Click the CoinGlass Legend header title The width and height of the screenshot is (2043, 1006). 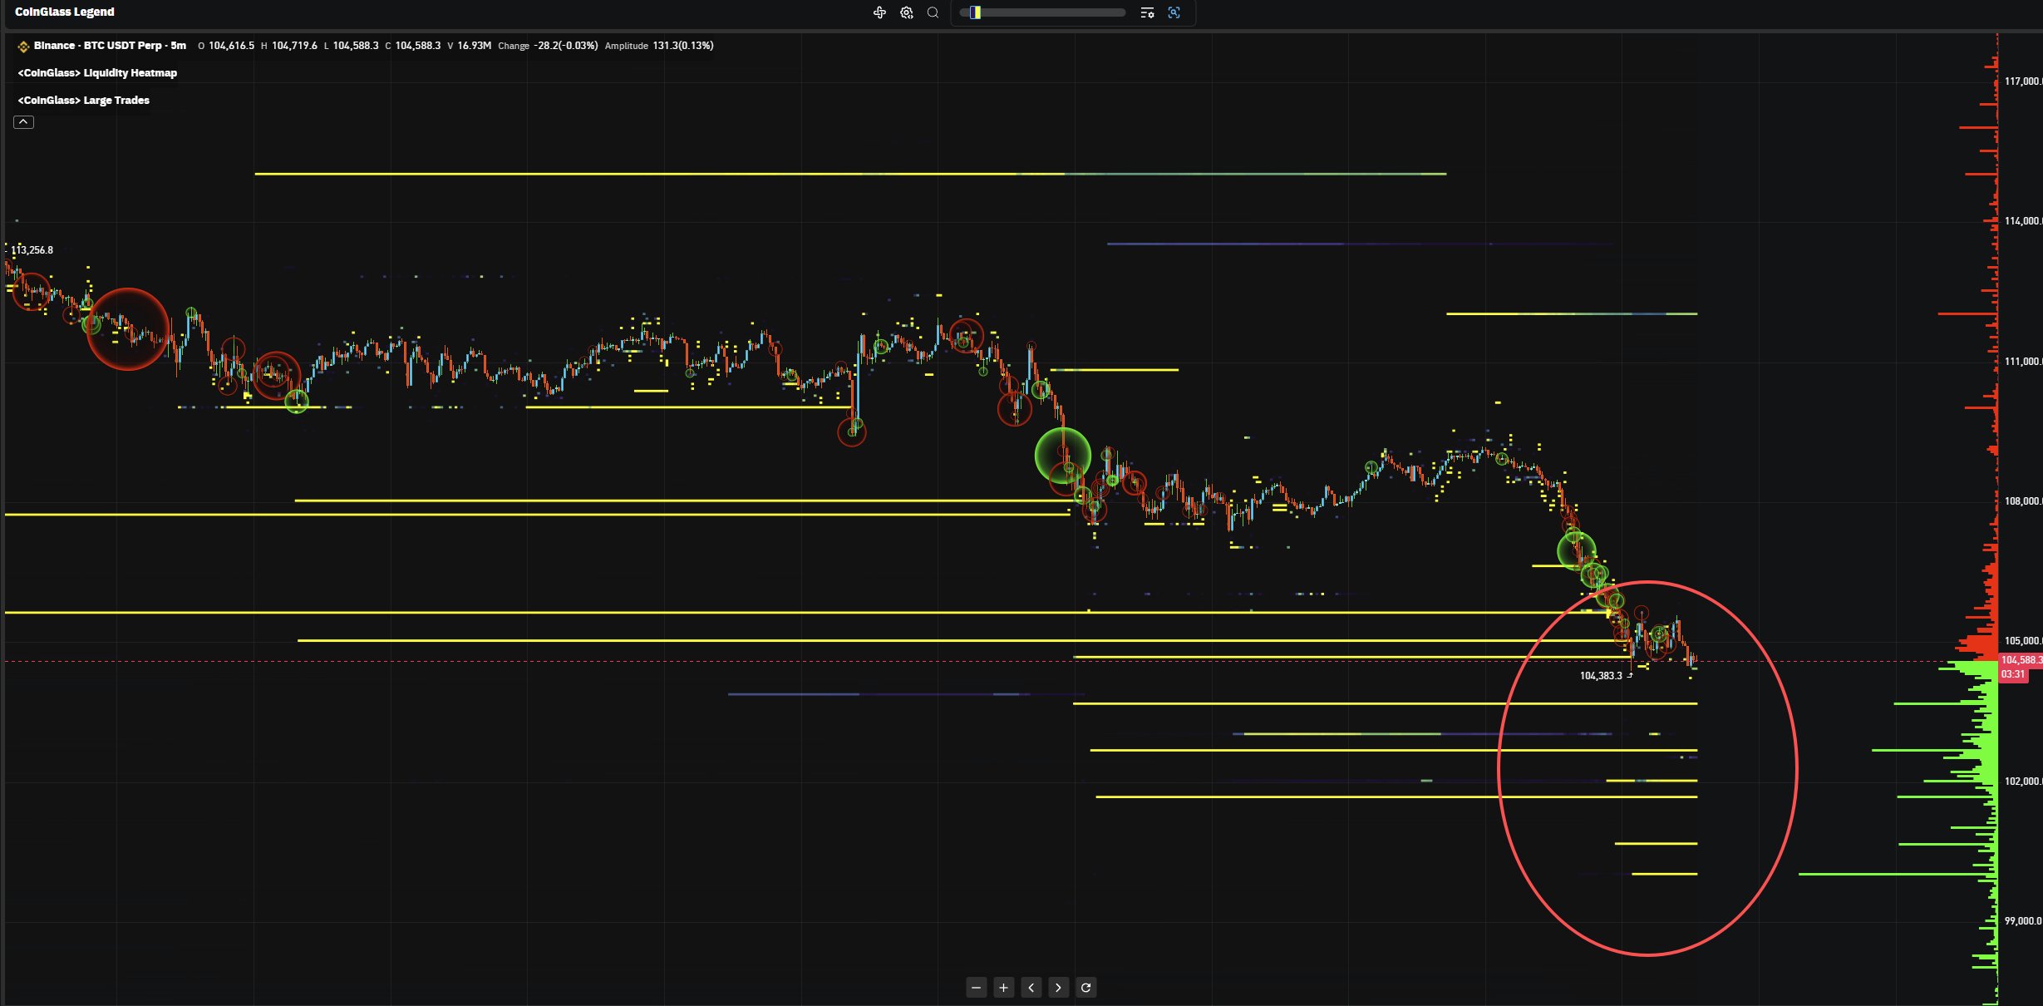tap(65, 12)
